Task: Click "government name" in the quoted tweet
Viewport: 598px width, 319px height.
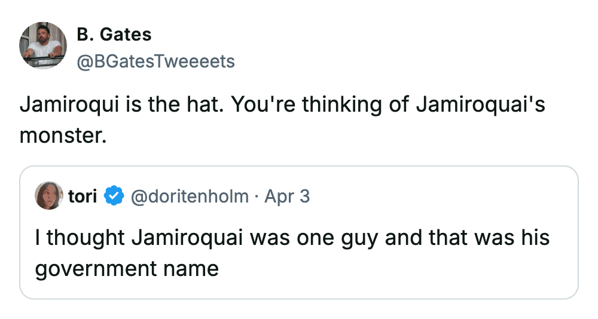Action: coord(127,268)
